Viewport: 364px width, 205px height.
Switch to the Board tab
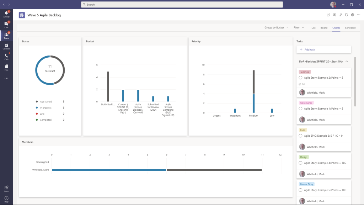point(324,27)
